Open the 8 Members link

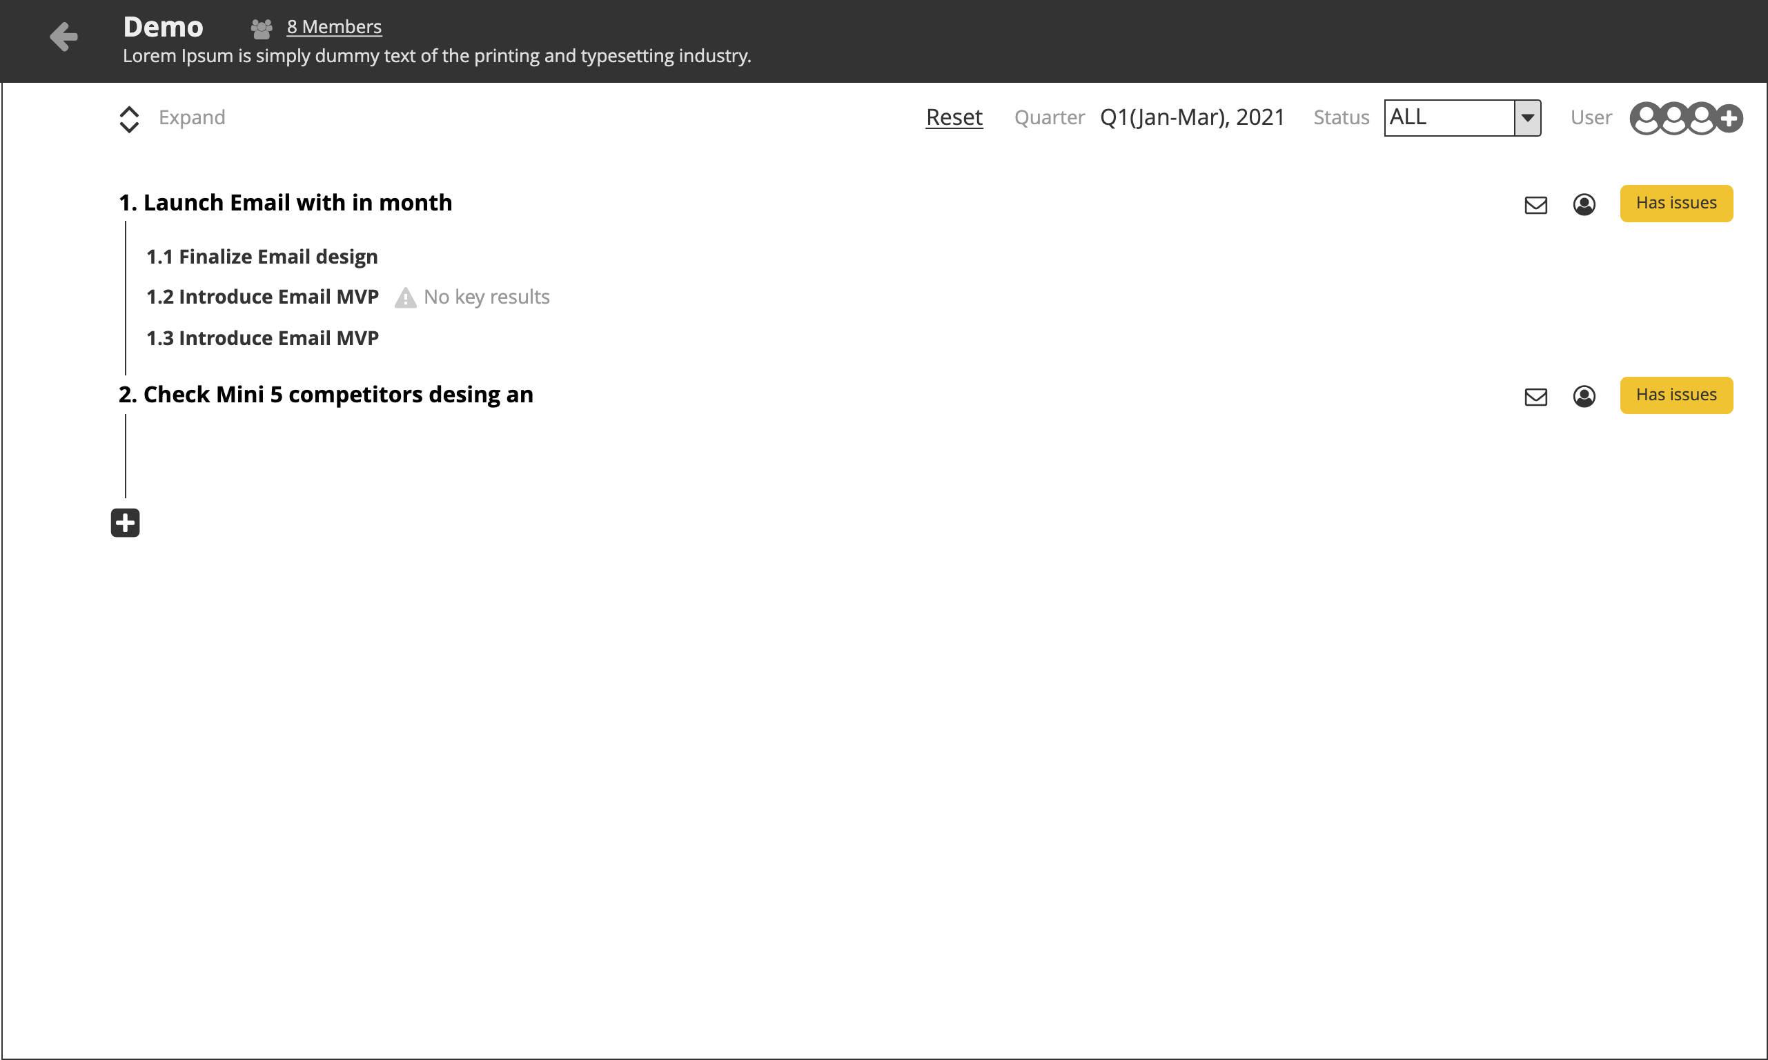[x=334, y=26]
